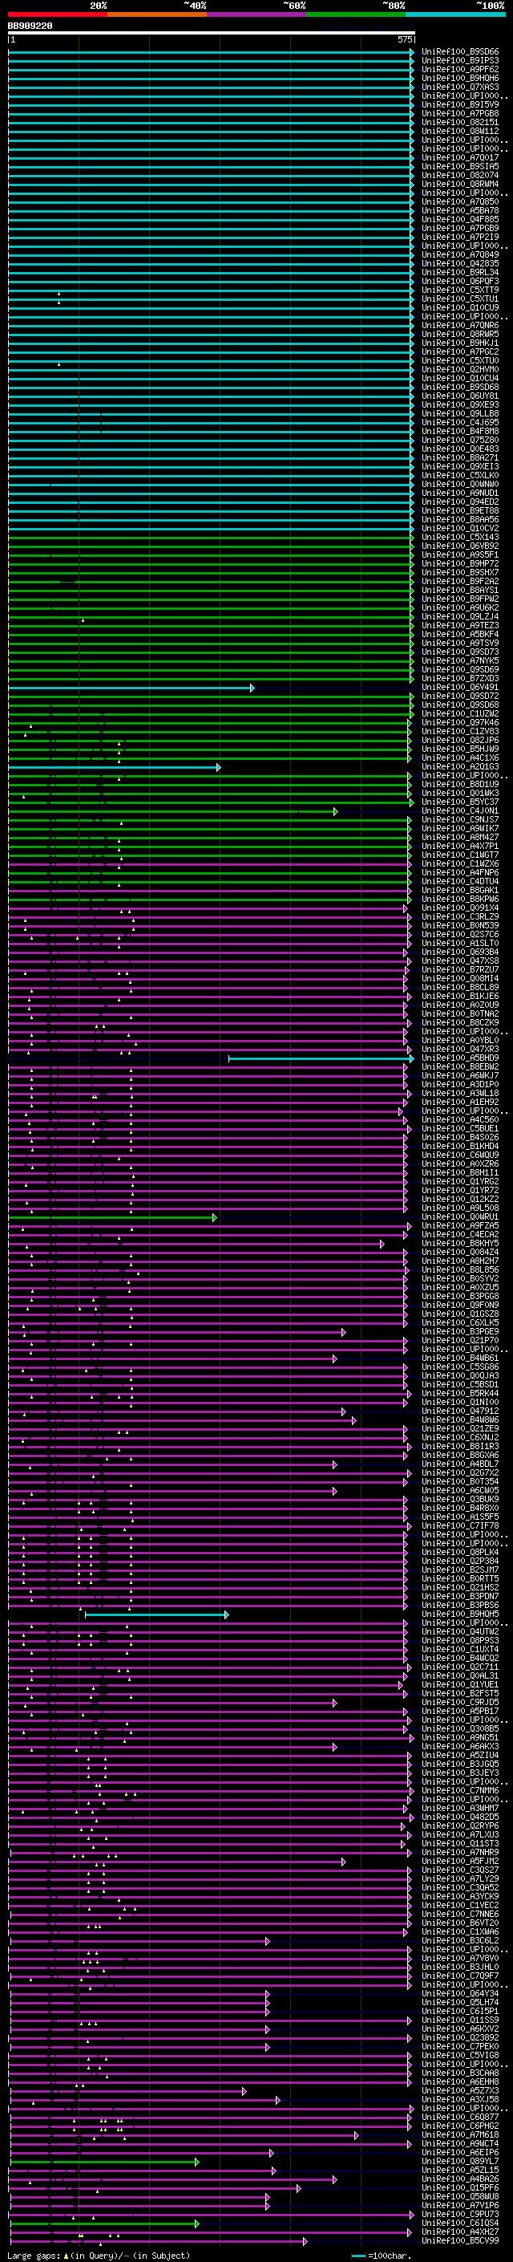
Task: Choose the label UniRef100_C4J0N1
Action: coord(460,811)
